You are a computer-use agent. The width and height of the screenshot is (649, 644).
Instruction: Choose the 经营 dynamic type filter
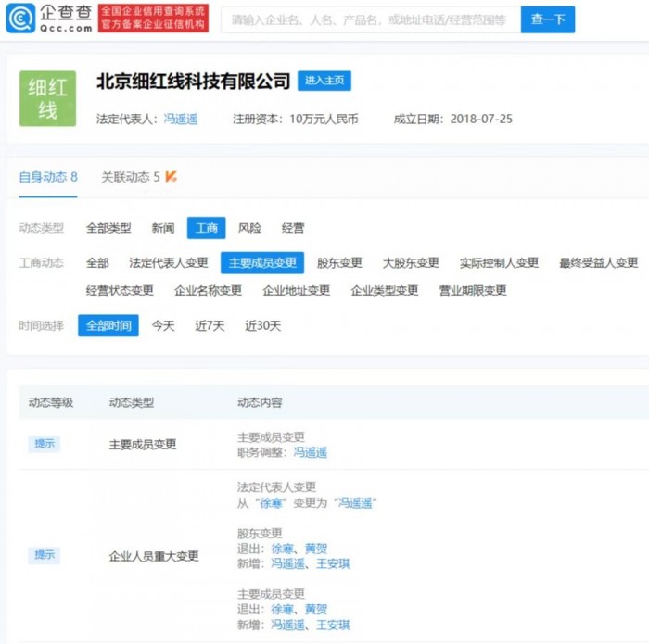pyautogui.click(x=292, y=228)
